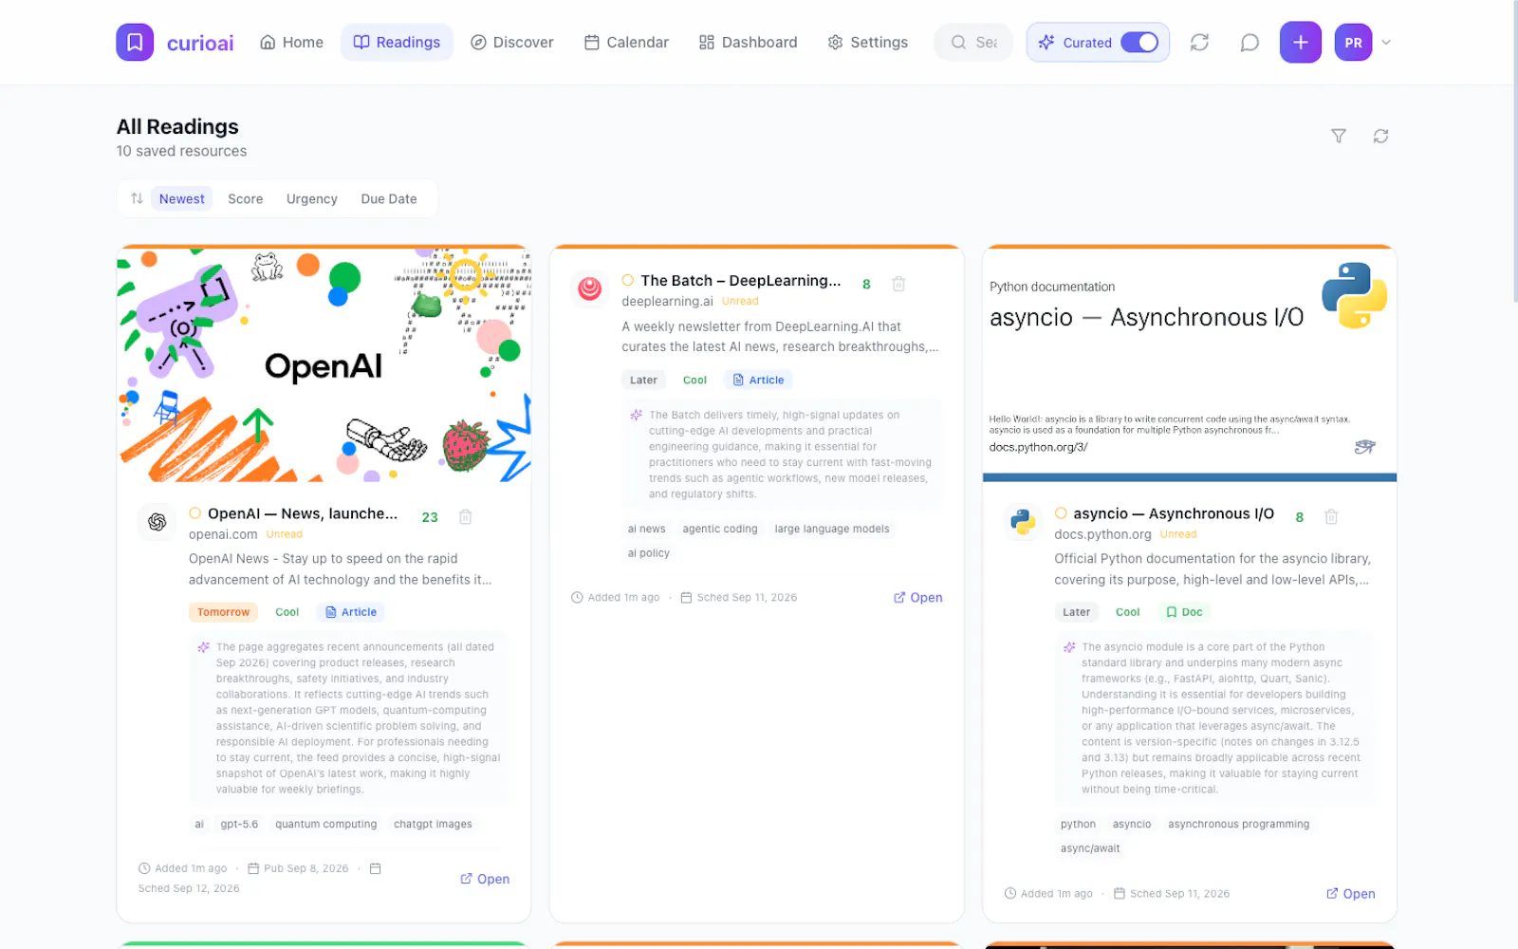Sort readings by Due Date

click(x=388, y=198)
